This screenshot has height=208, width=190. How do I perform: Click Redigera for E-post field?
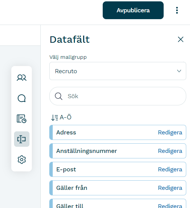(170, 169)
